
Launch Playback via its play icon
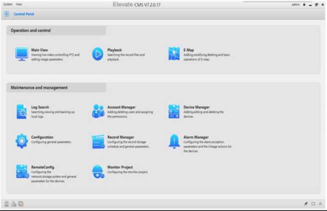(98, 54)
